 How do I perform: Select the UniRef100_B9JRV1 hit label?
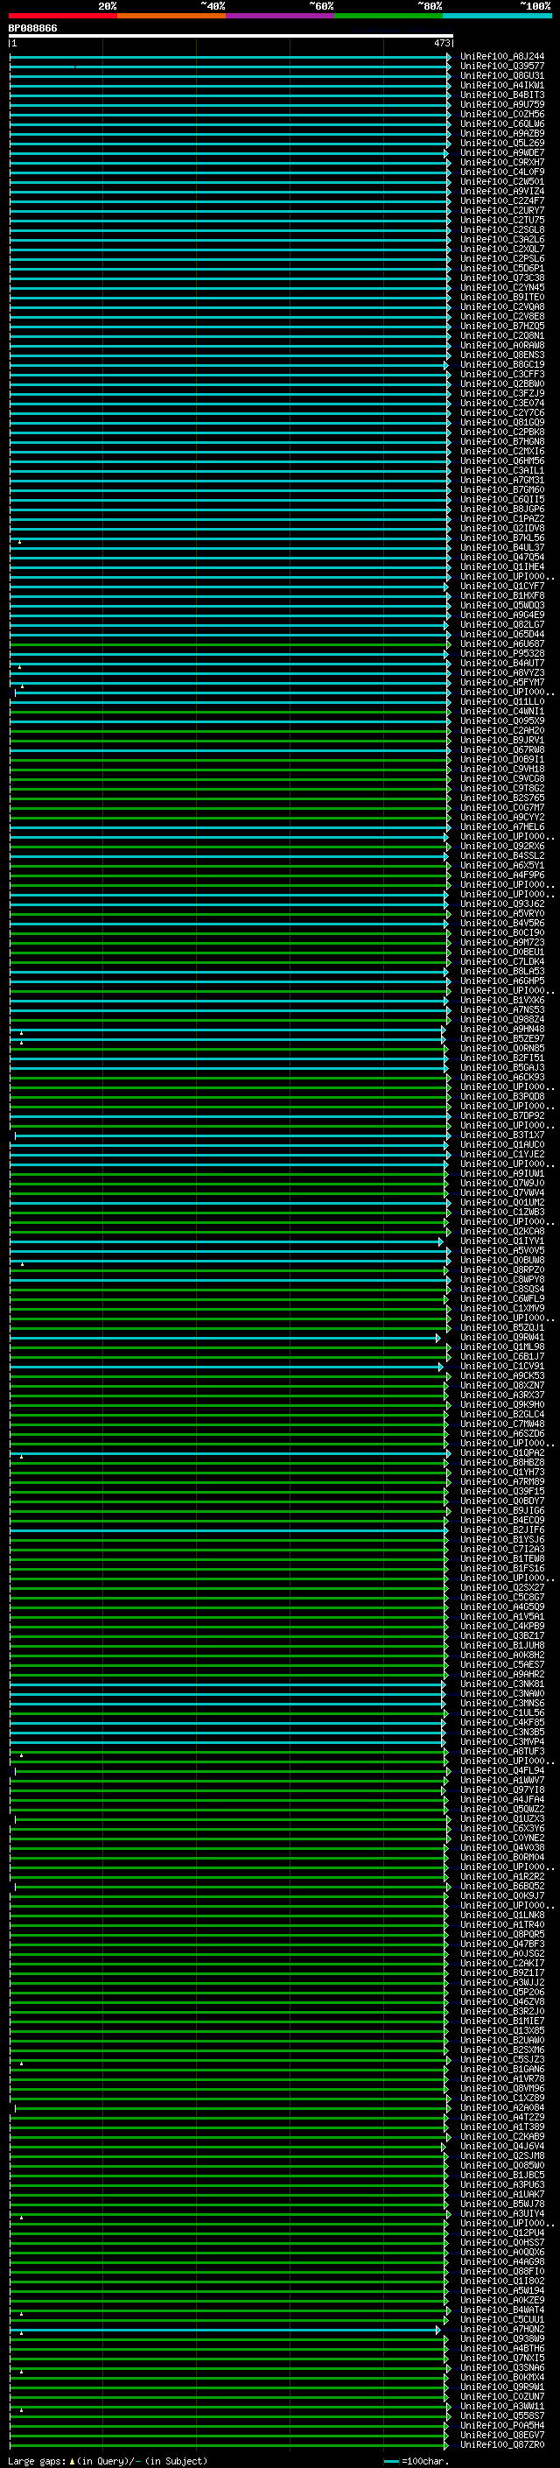tap(501, 740)
